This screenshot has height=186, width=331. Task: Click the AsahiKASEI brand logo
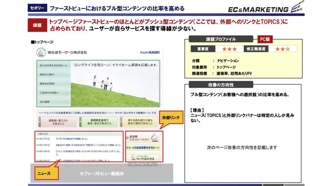[150, 52]
